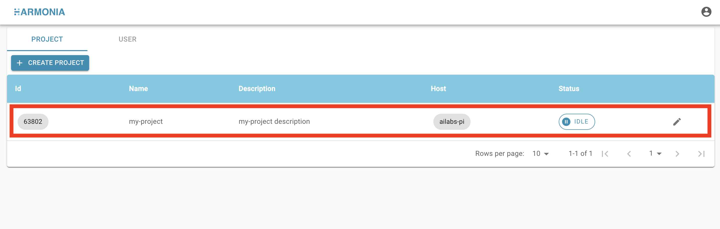Screen dimensions: 720x229
Task: Go to previous page chevron
Action: pos(629,154)
